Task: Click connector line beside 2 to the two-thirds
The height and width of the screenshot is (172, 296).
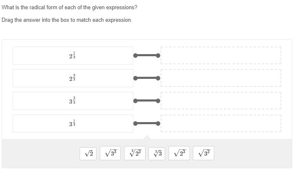Action: click(147, 78)
